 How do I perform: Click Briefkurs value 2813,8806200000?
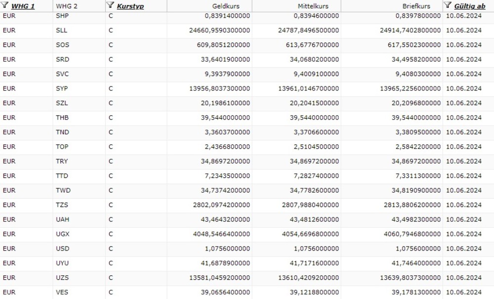412,205
